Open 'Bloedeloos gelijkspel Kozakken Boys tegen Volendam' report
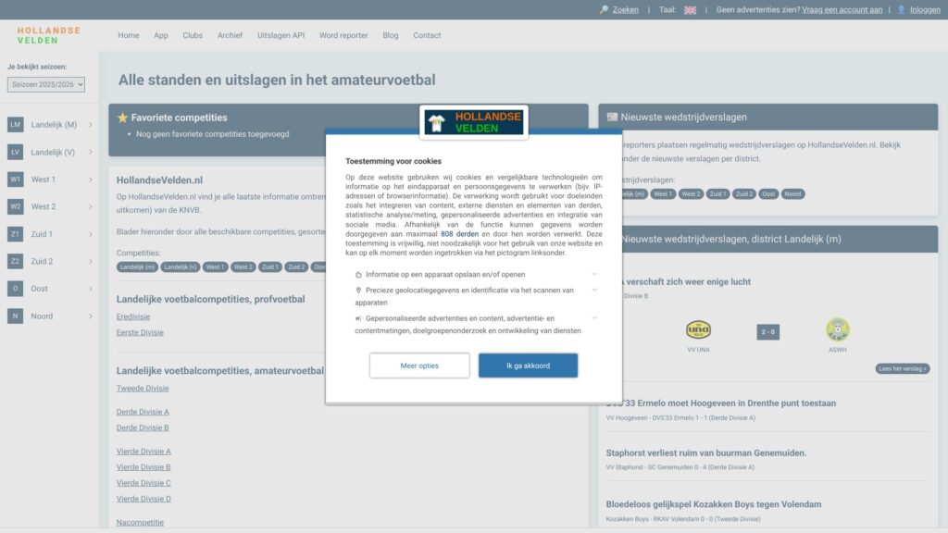Viewport: 948px width, 533px height. tap(714, 504)
